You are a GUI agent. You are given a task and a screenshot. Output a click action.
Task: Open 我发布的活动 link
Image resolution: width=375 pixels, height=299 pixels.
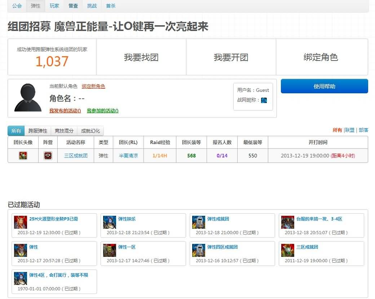pos(65,111)
